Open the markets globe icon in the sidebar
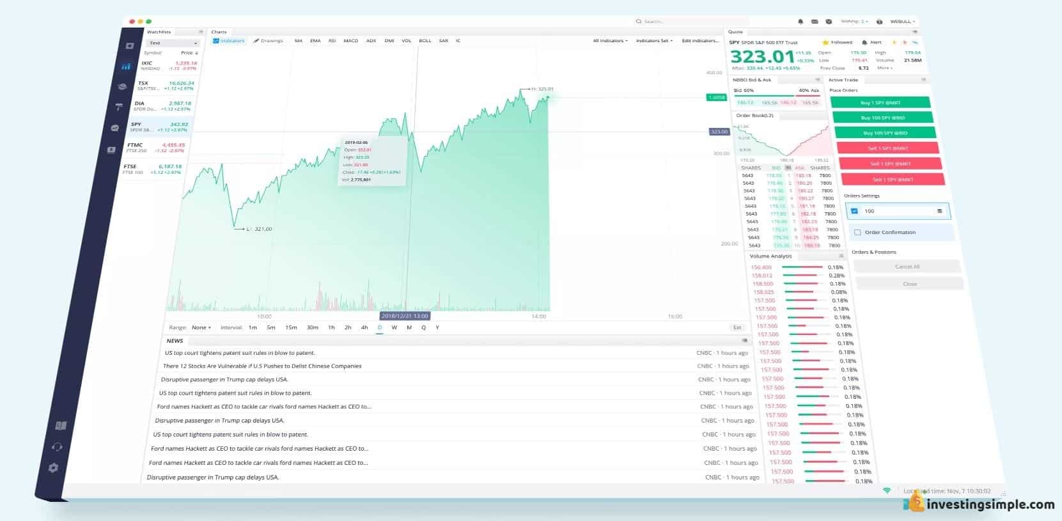1062x521 pixels. point(122,86)
